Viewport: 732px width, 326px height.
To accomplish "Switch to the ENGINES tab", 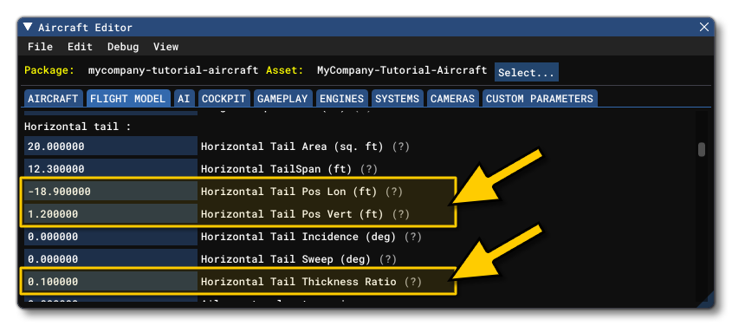I will coord(341,99).
